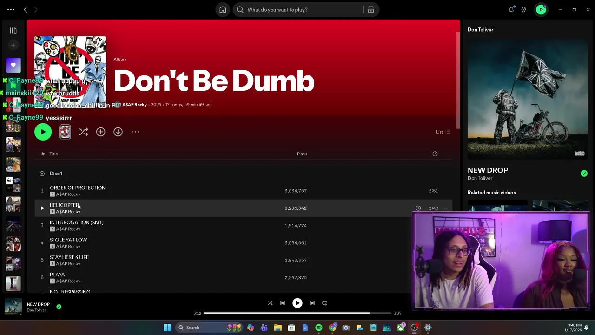
Task: Open Friend Activity icon
Action: (524, 10)
